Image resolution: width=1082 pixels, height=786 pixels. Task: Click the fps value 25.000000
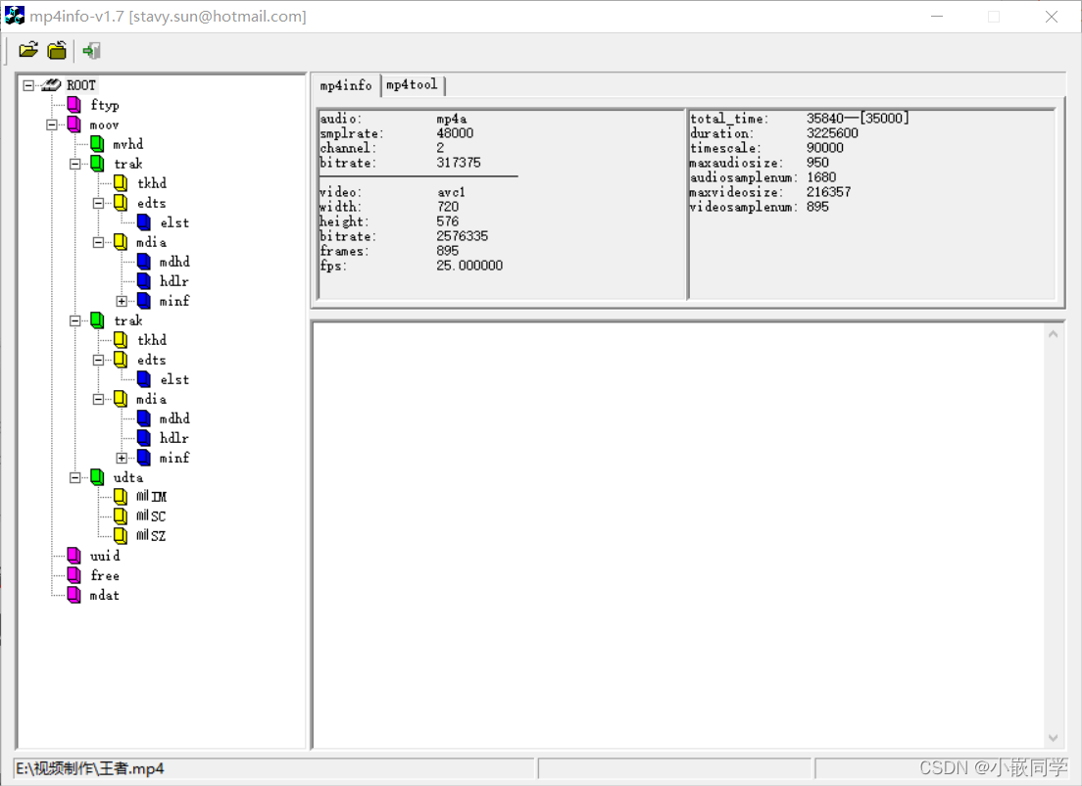pos(469,266)
